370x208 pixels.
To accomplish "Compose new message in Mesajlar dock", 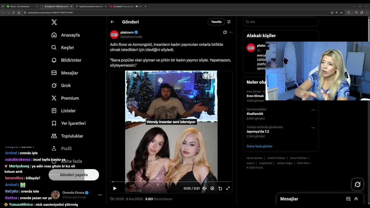I will 348,199.
